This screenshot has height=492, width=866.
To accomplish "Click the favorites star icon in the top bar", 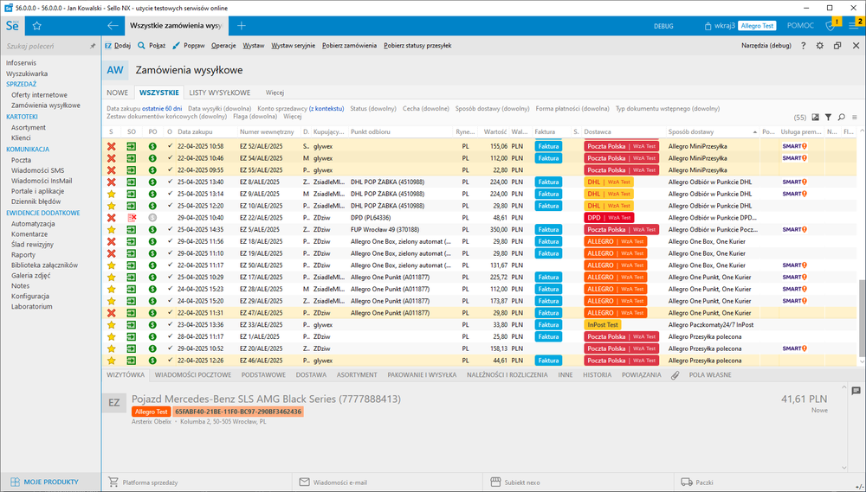I will click(37, 27).
